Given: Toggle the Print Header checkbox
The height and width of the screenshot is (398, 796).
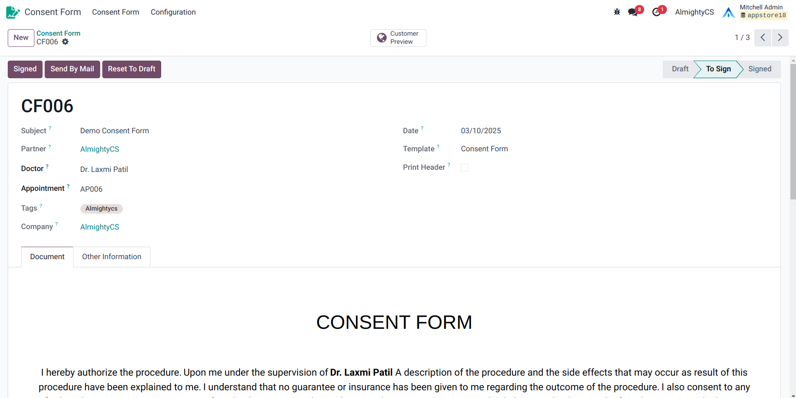Looking at the screenshot, I should pos(465,168).
